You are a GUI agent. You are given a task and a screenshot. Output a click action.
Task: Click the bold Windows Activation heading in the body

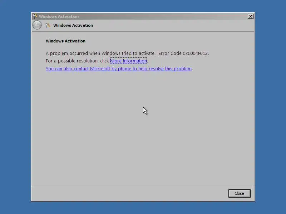[65, 41]
